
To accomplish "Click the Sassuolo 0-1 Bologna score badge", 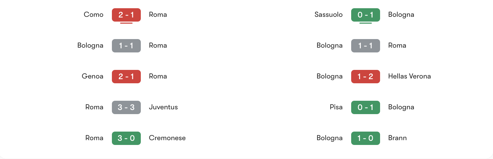I will [x=366, y=15].
